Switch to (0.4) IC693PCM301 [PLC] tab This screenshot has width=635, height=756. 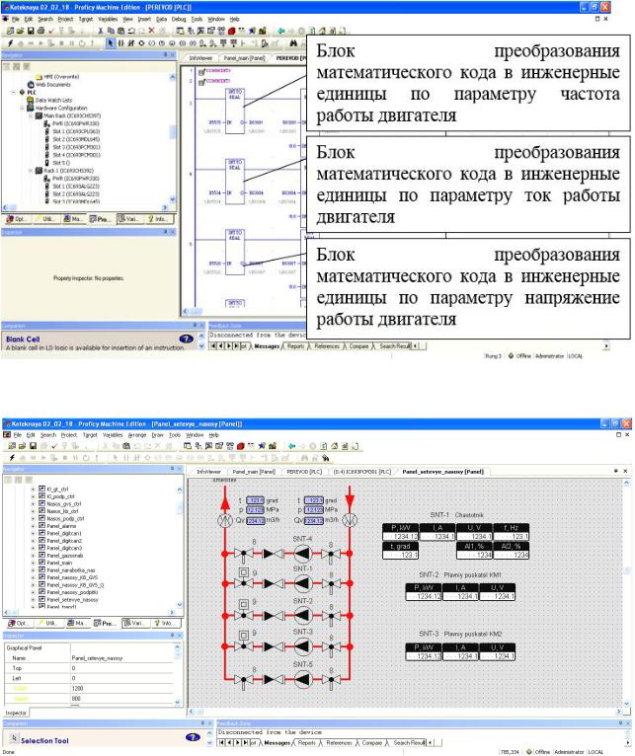tap(362, 472)
